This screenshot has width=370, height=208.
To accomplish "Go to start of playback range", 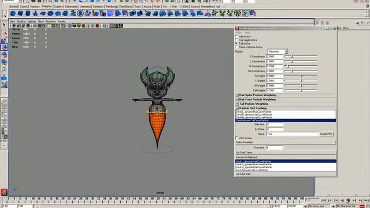I will (324, 200).
